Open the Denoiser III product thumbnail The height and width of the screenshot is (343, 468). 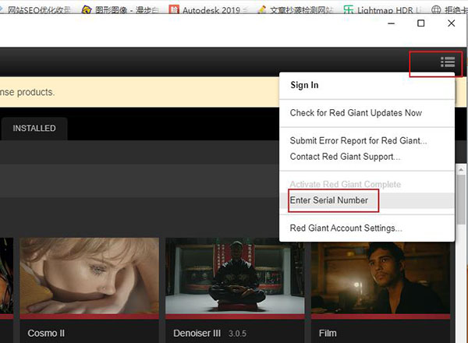[x=235, y=276]
